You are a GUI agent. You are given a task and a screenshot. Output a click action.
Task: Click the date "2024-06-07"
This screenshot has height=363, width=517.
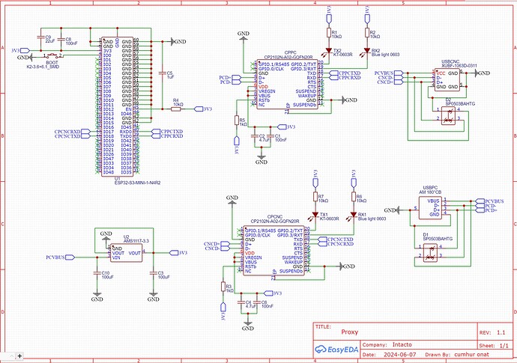[400, 355]
